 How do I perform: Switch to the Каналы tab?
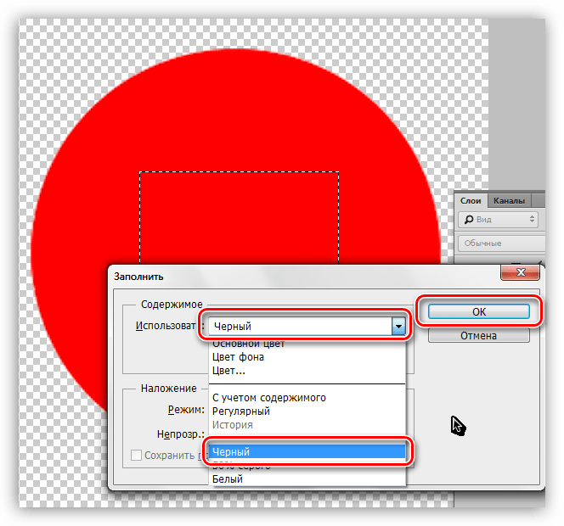click(x=509, y=201)
